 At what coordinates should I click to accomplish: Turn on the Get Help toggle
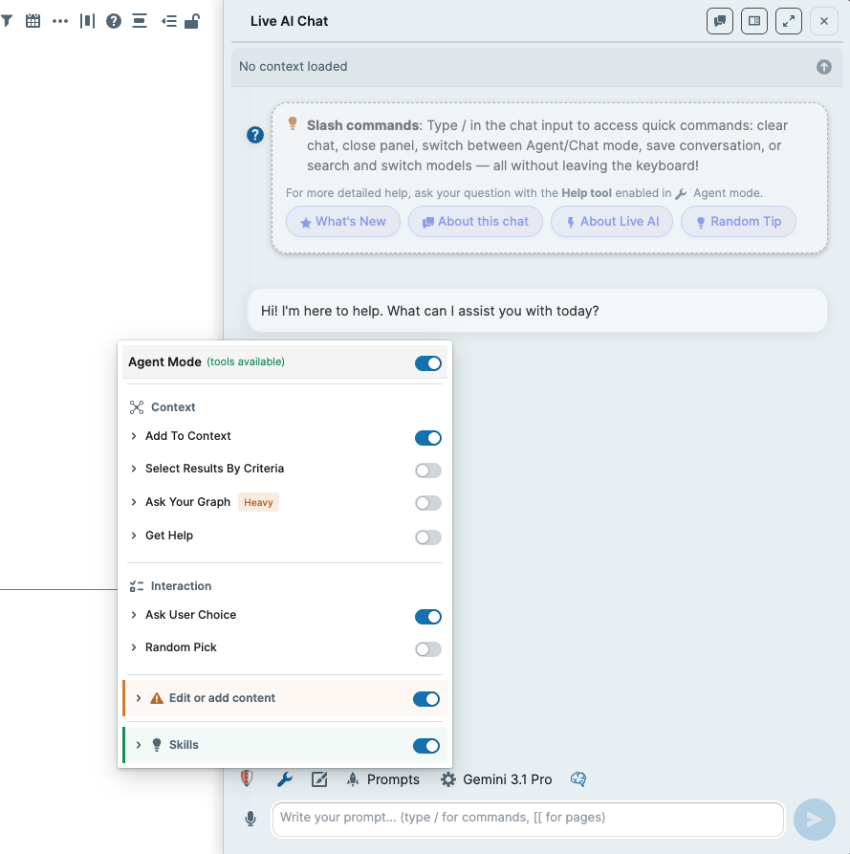428,537
